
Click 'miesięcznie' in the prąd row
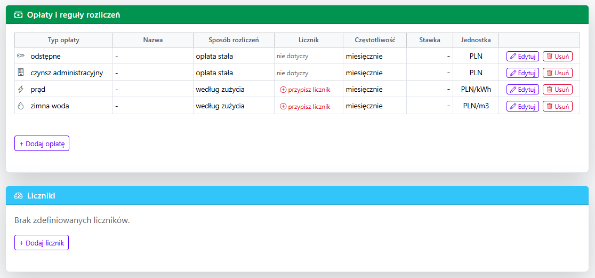364,90
